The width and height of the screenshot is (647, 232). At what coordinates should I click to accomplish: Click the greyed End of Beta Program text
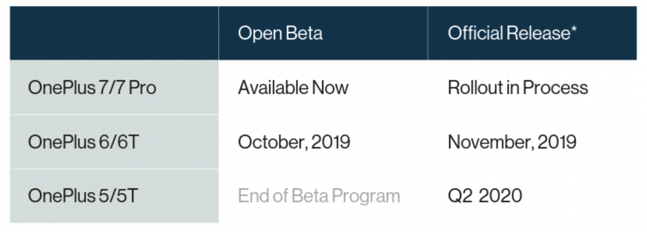point(319,196)
